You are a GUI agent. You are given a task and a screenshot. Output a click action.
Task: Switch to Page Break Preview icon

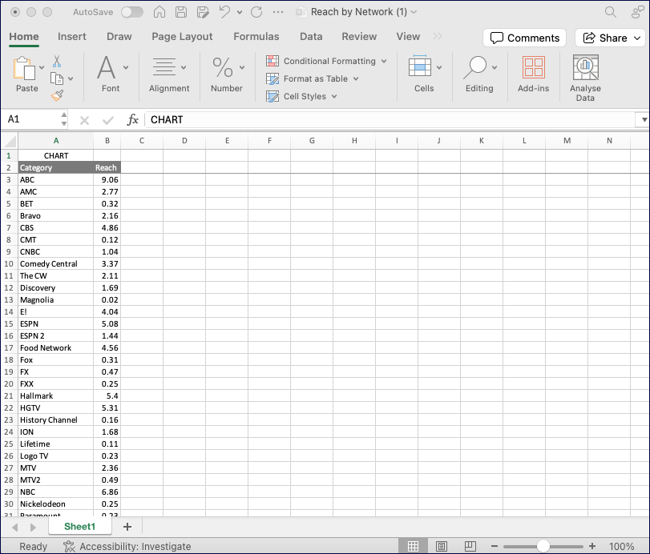[470, 546]
